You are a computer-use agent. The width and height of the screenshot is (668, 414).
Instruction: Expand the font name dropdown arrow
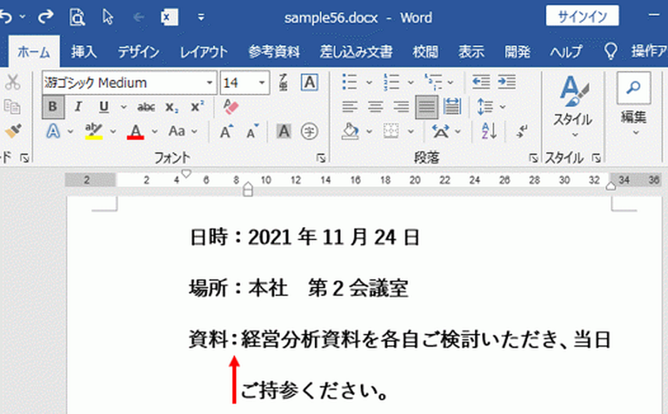[209, 83]
